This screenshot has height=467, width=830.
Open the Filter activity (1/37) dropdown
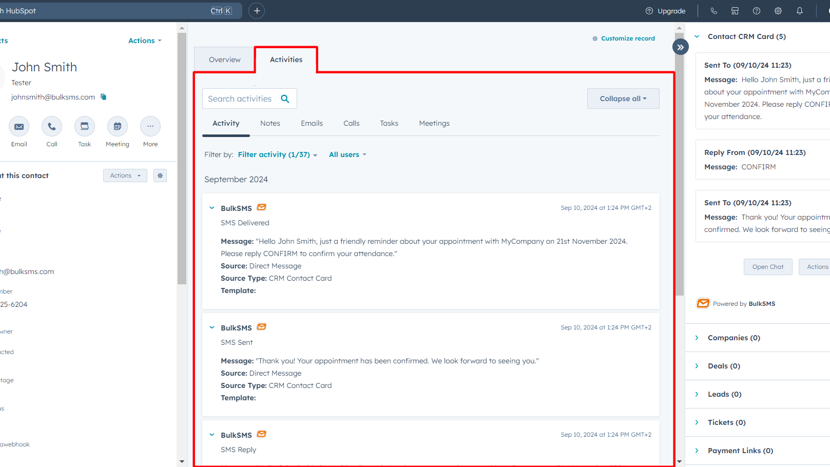[x=277, y=154]
